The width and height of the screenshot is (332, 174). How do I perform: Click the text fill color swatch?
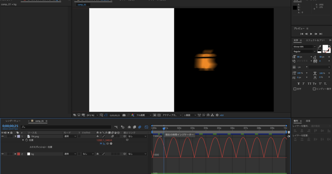[x=325, y=48]
